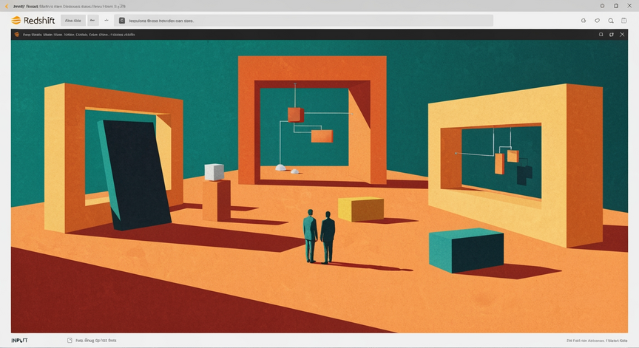Screen dimensions: 639x348
Task: Open the search magnifier in top toolbar
Action: (x=610, y=21)
